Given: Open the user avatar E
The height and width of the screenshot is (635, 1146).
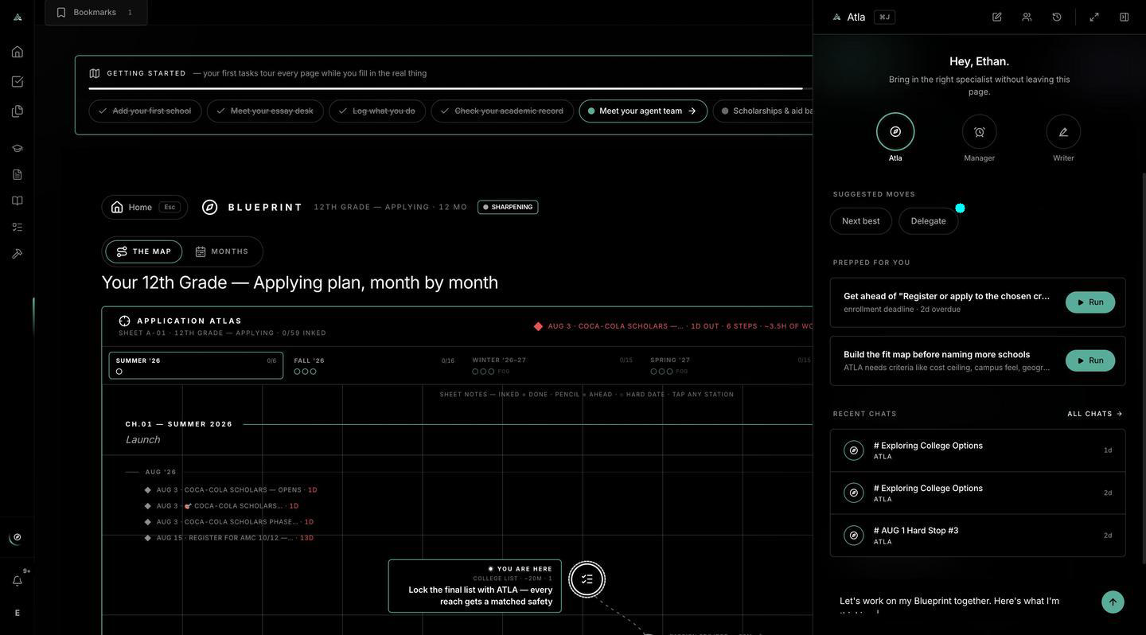Looking at the screenshot, I should [x=18, y=613].
